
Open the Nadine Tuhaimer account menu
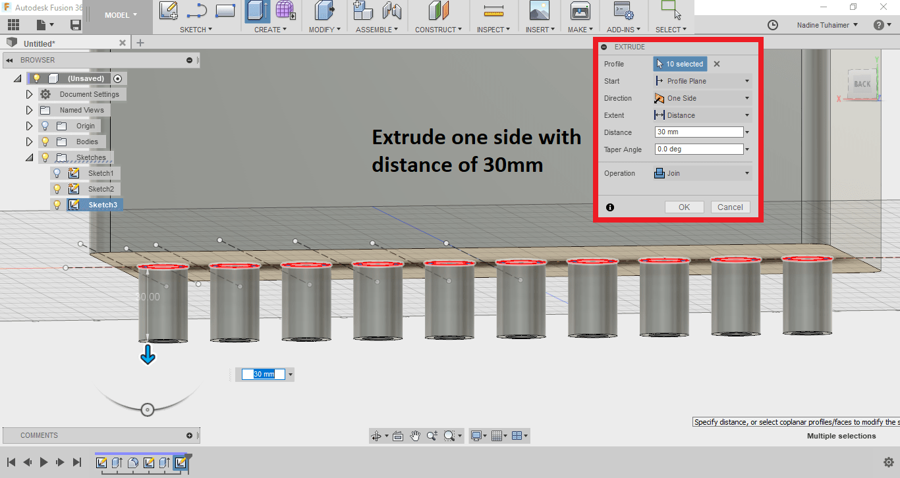(827, 25)
